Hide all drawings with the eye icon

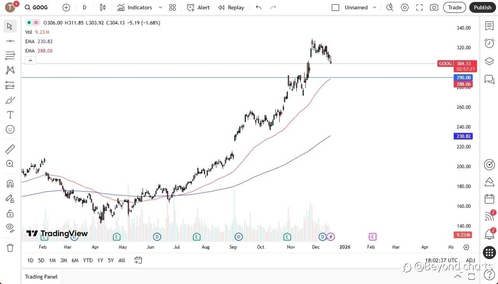pyautogui.click(x=10, y=228)
